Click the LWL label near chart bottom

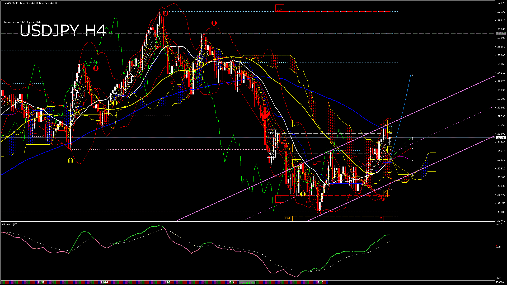(x=288, y=218)
